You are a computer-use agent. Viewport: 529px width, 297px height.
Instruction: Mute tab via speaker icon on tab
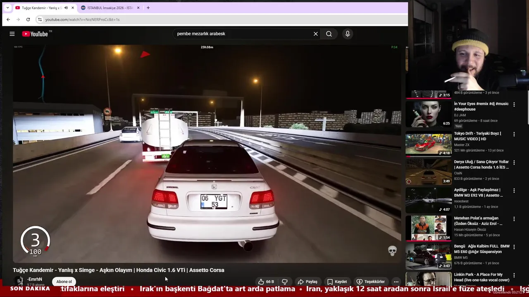click(66, 8)
